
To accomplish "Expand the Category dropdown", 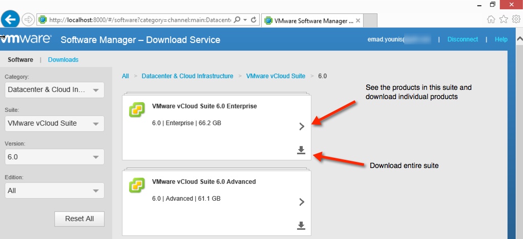I will [54, 90].
